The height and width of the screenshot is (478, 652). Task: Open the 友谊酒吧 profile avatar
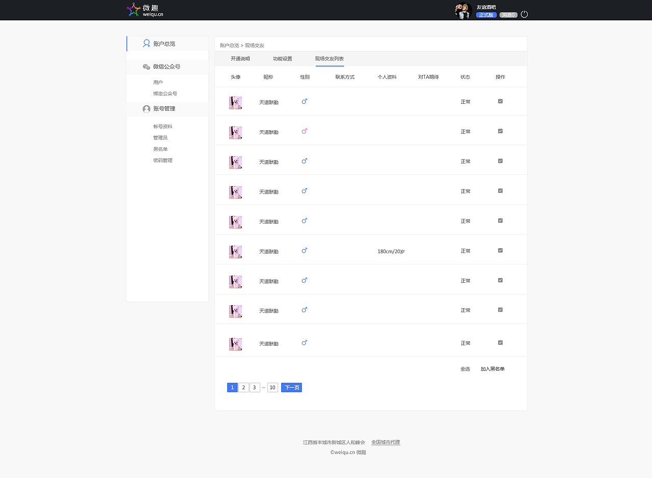(463, 11)
